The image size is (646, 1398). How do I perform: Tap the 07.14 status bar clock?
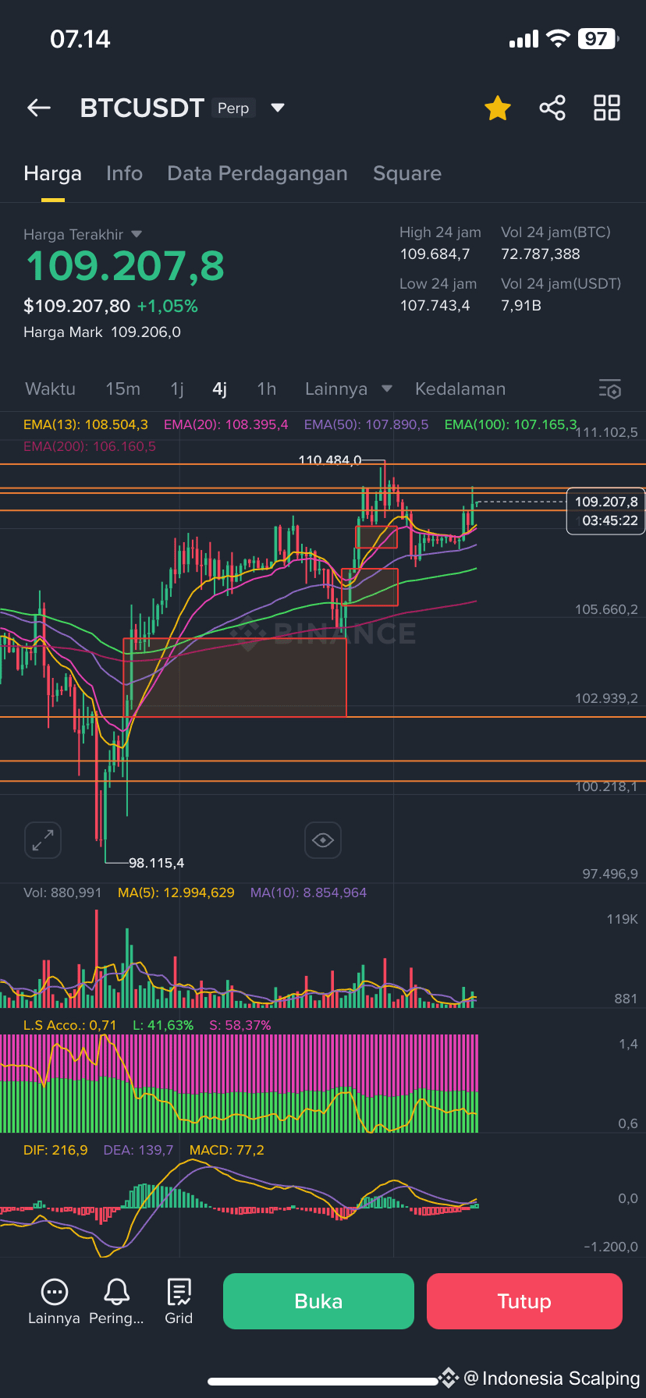(80, 39)
